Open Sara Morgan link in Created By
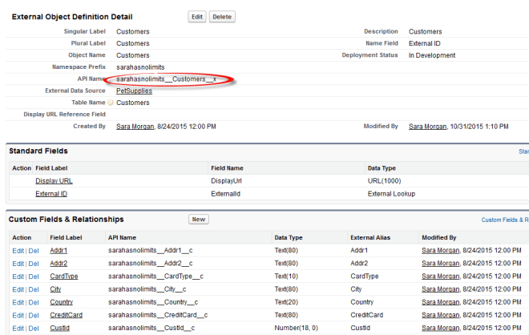Screen dimensions: 529x335 [135, 127]
